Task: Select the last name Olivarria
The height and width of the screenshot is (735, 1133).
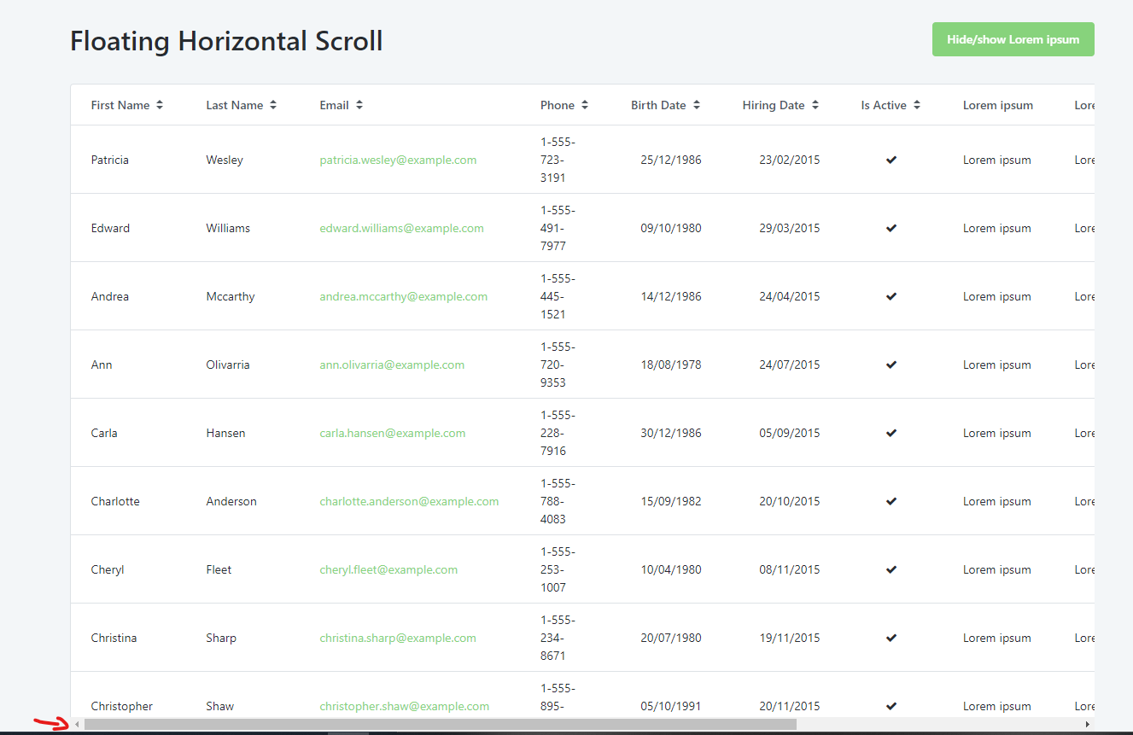Action: point(228,365)
